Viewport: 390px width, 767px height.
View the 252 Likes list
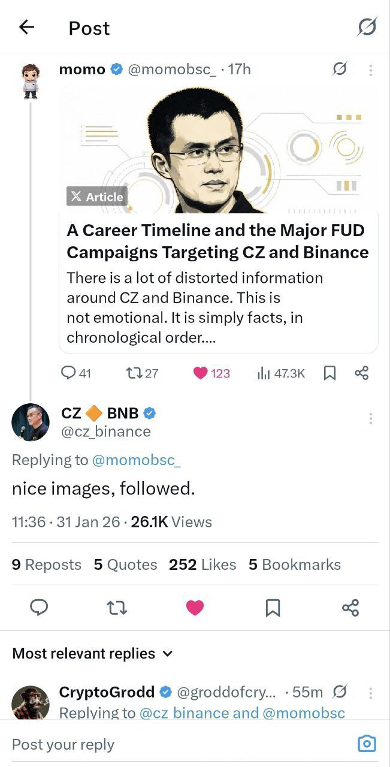coord(202,564)
